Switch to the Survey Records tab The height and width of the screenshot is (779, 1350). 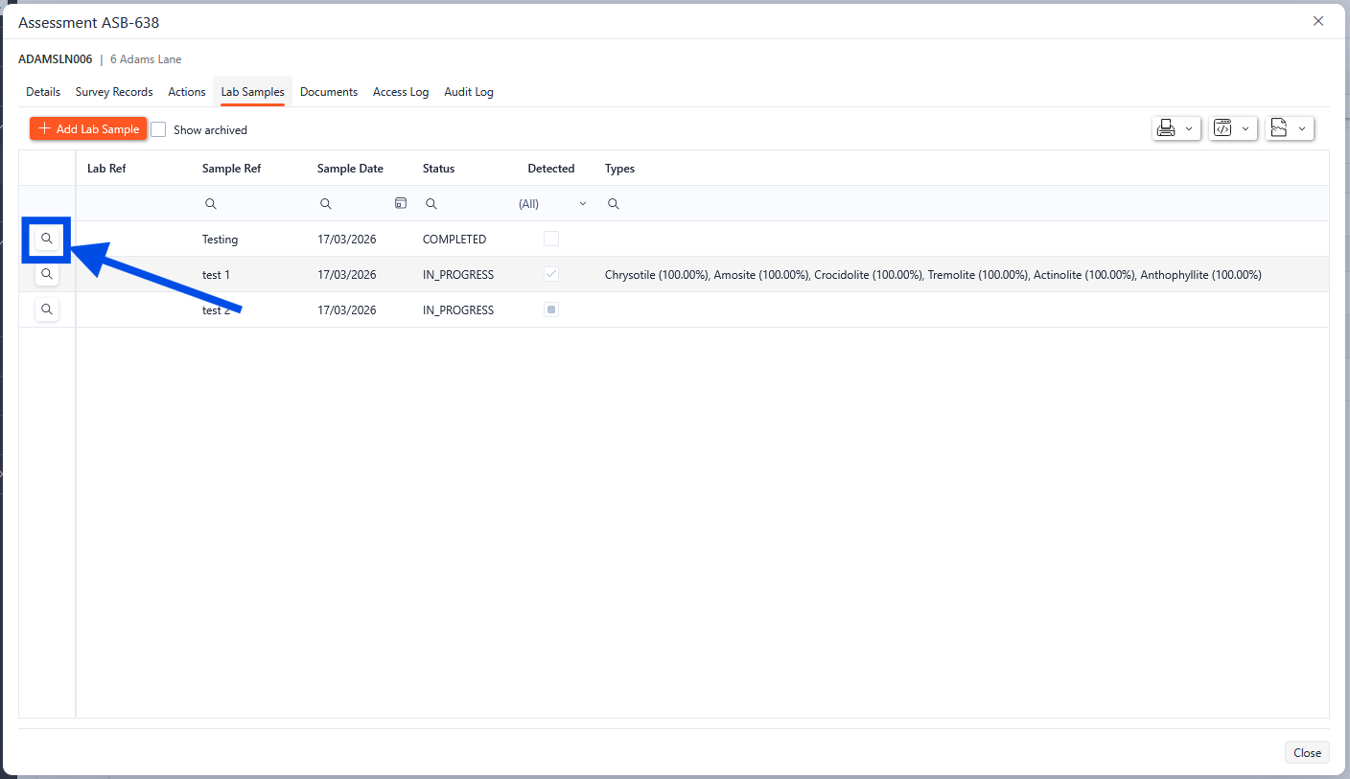tap(114, 92)
